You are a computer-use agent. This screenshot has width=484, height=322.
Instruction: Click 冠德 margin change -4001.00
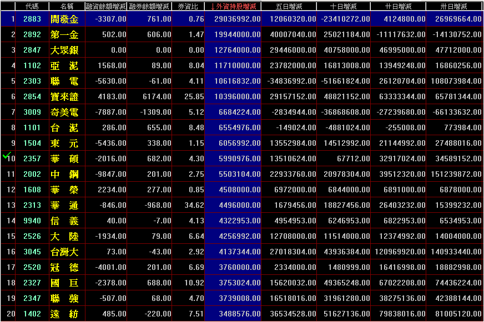[111, 268]
